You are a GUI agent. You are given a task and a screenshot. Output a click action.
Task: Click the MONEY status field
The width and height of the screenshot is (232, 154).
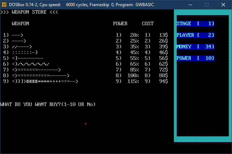[x=195, y=47]
